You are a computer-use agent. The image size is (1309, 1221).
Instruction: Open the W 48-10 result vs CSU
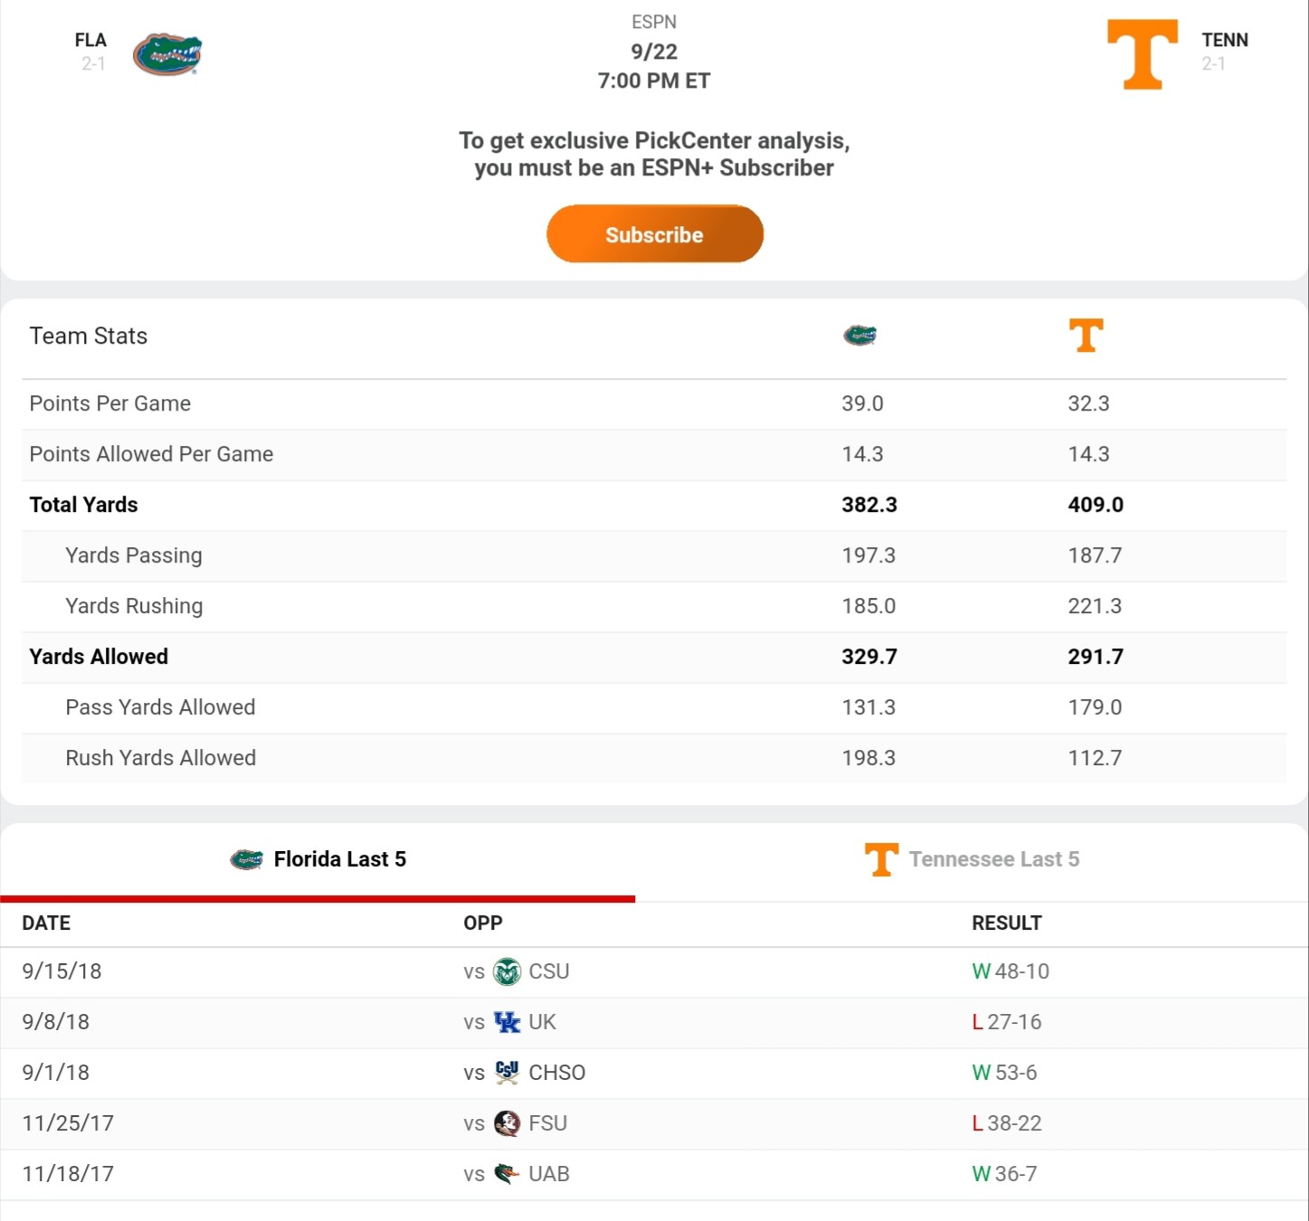[x=1010, y=971]
